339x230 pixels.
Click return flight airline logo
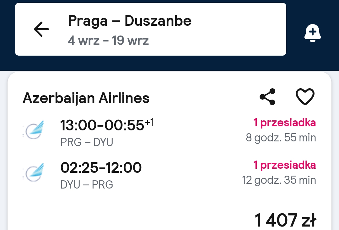click(x=34, y=172)
